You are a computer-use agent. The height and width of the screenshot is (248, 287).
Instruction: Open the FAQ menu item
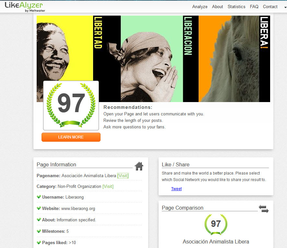[254, 7]
